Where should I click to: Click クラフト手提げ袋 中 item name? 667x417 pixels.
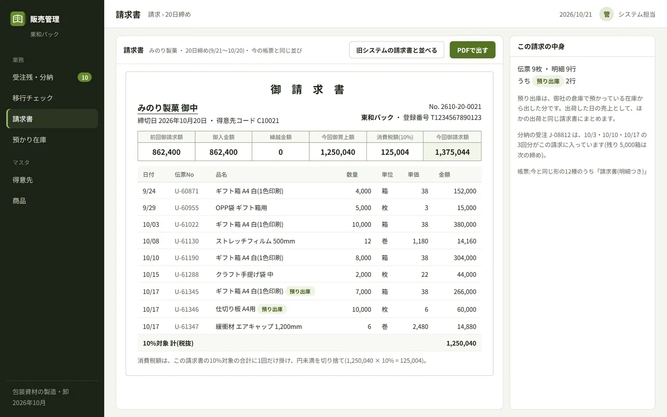coord(244,275)
